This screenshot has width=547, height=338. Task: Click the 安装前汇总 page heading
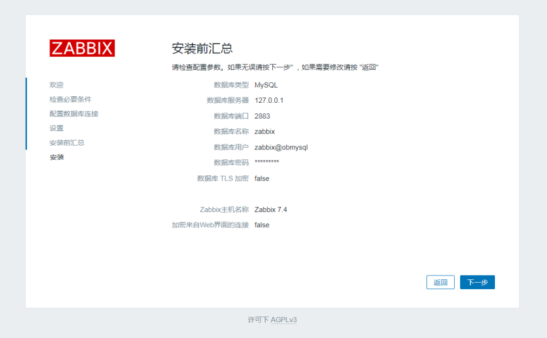pos(202,49)
